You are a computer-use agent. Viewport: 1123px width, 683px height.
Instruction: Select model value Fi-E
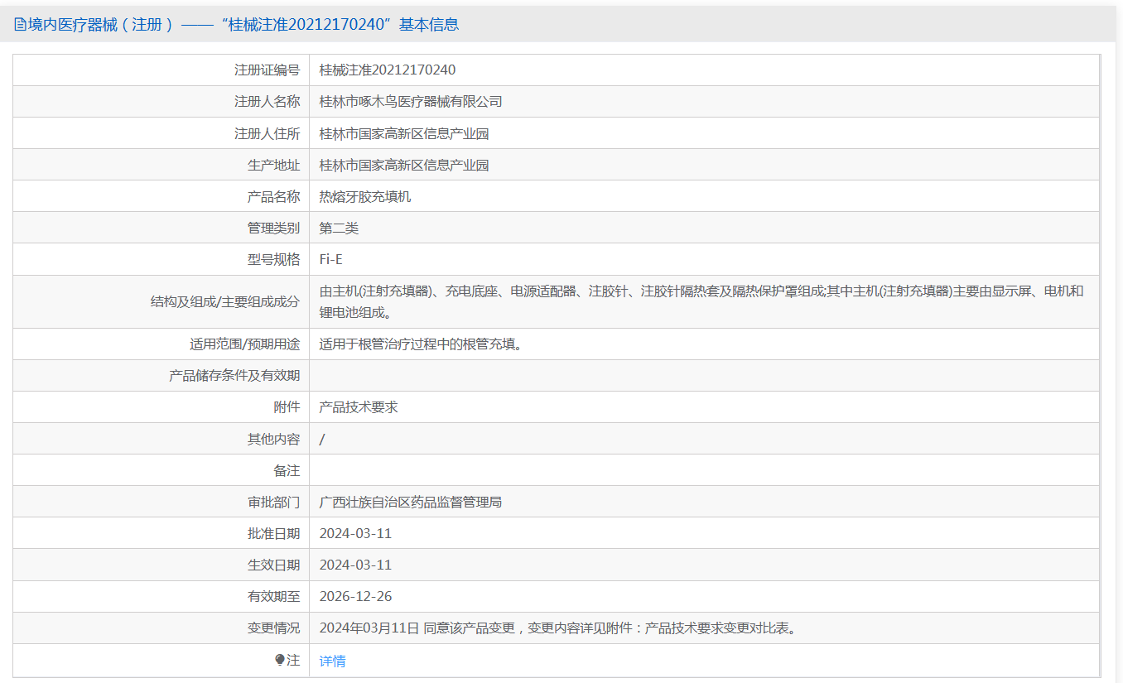point(330,259)
